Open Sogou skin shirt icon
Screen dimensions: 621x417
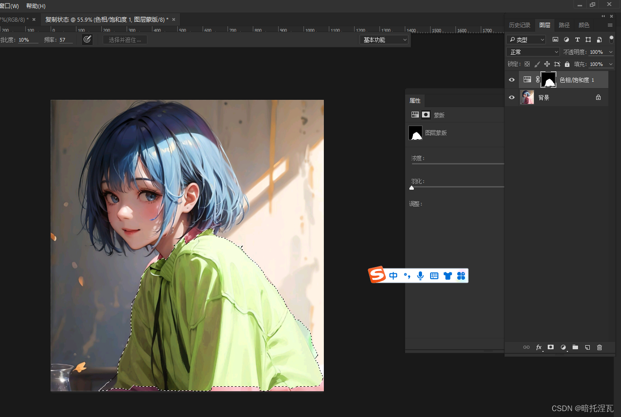(x=448, y=276)
